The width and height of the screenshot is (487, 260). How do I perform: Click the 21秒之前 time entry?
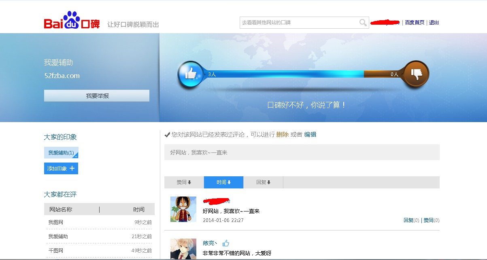coord(142,237)
